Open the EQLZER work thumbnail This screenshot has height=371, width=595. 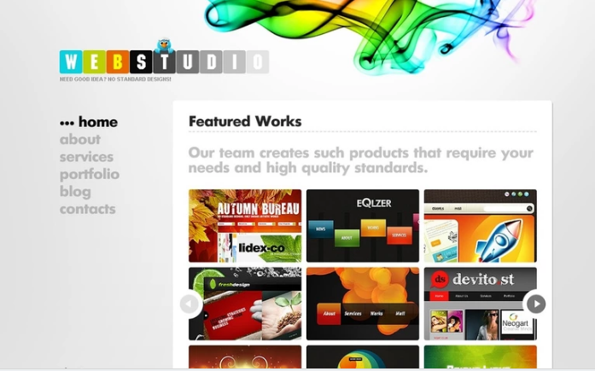363,226
